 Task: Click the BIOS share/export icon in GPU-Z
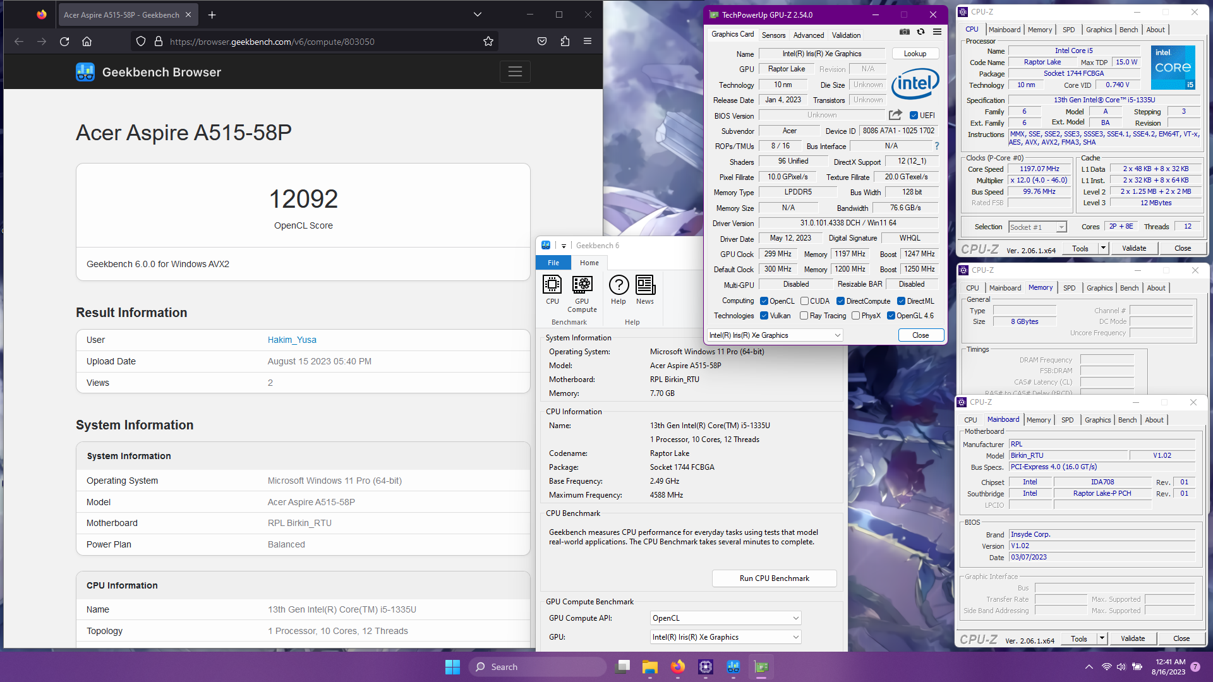(x=895, y=115)
